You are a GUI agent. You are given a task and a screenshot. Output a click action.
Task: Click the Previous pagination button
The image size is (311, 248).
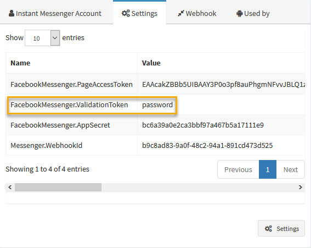[238, 169]
